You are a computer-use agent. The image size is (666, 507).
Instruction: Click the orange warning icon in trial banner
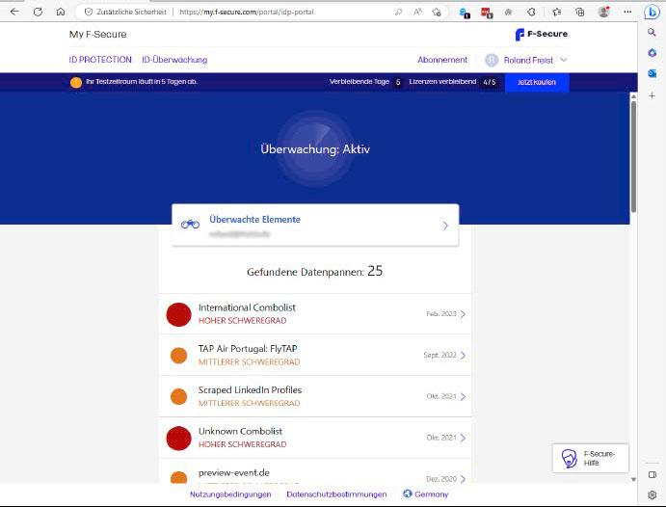coord(76,82)
